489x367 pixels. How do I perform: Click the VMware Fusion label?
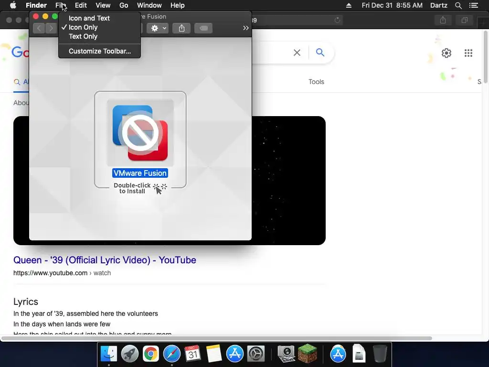click(x=140, y=173)
